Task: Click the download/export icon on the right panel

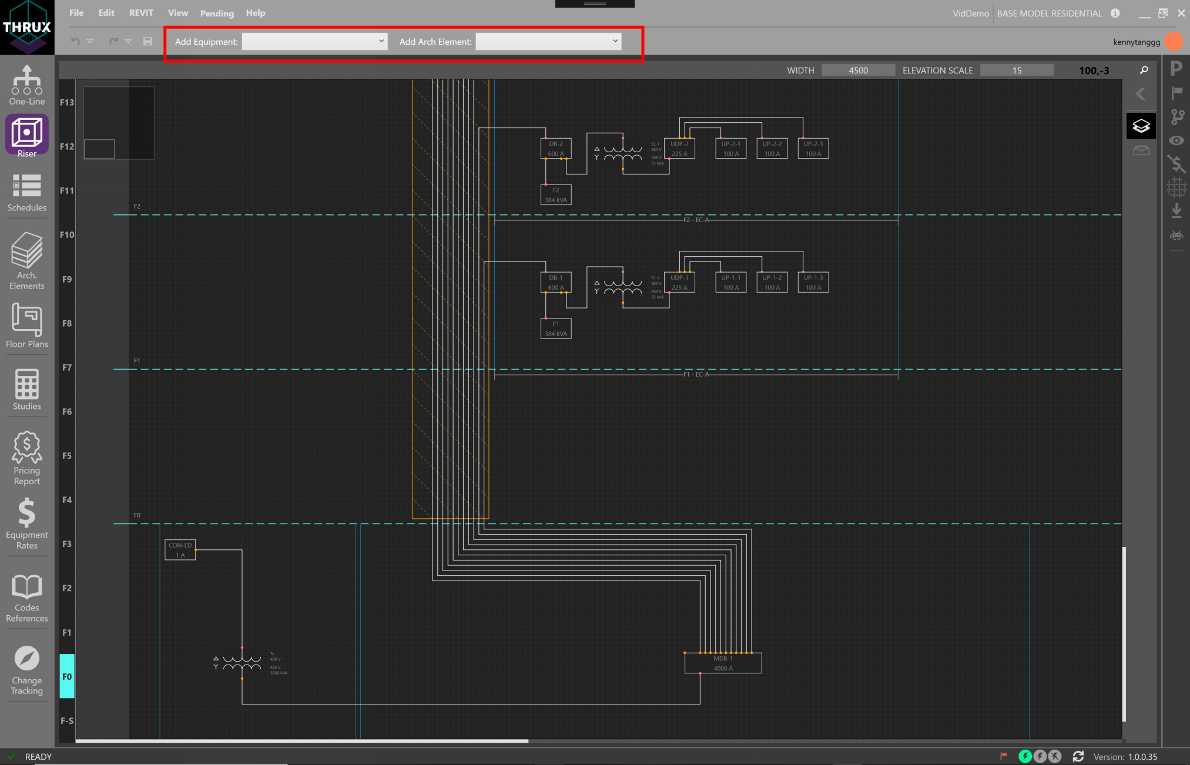Action: click(x=1176, y=210)
